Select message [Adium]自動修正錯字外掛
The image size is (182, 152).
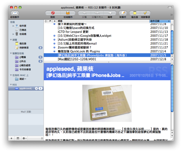pos(107,39)
